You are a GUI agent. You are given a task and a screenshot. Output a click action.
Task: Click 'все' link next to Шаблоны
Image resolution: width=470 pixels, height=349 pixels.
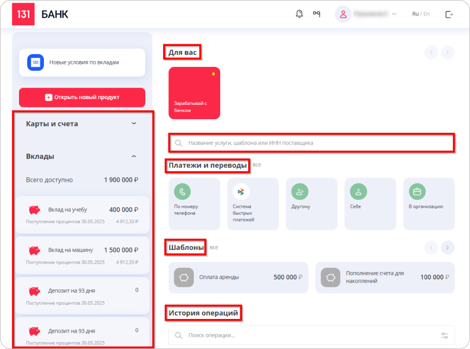point(214,247)
